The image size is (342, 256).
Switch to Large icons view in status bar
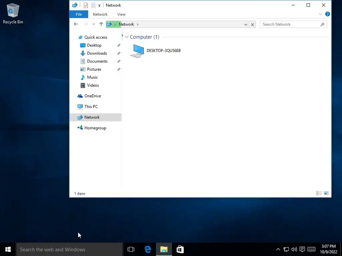click(326, 193)
